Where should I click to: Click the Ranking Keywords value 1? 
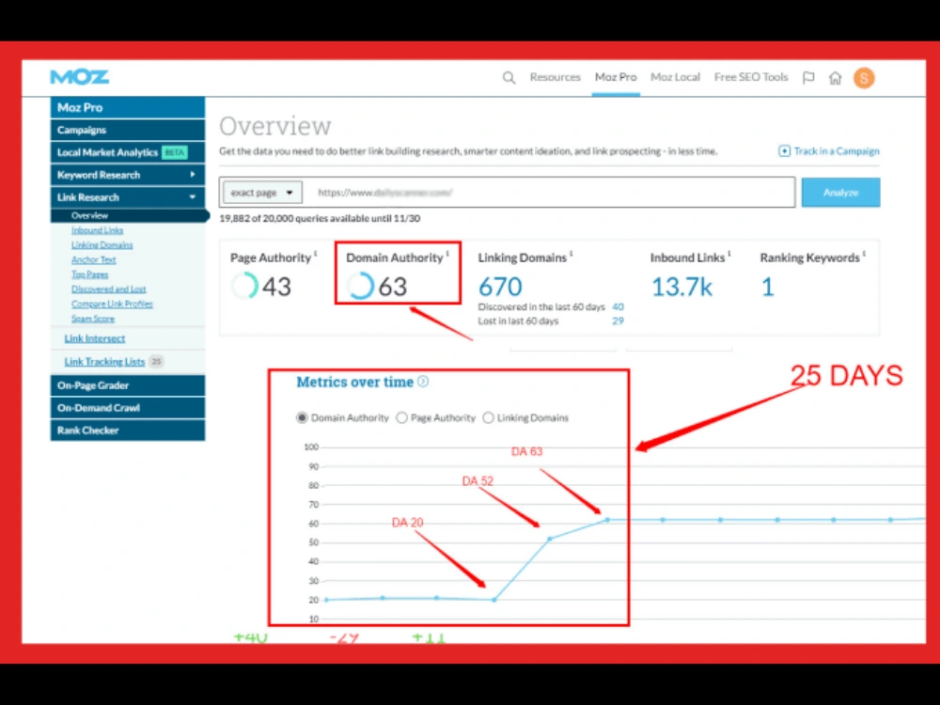tap(767, 287)
